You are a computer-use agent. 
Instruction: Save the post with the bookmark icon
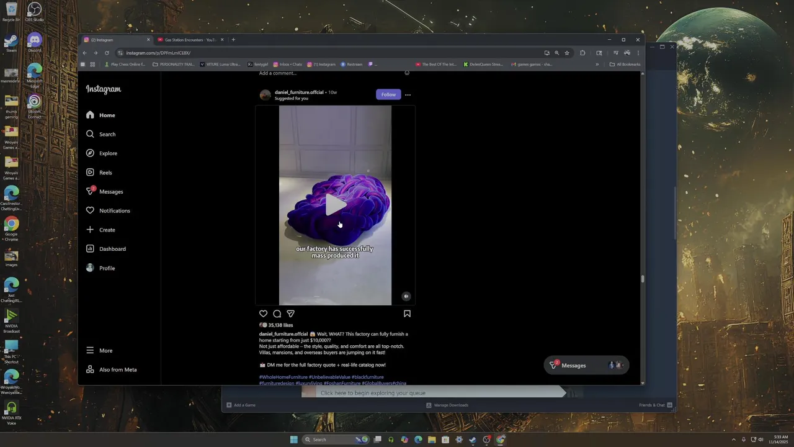click(x=407, y=314)
